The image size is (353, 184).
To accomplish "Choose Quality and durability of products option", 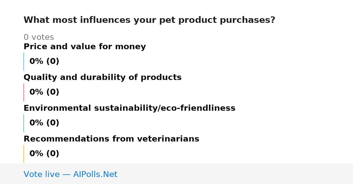I will (x=102, y=78).
